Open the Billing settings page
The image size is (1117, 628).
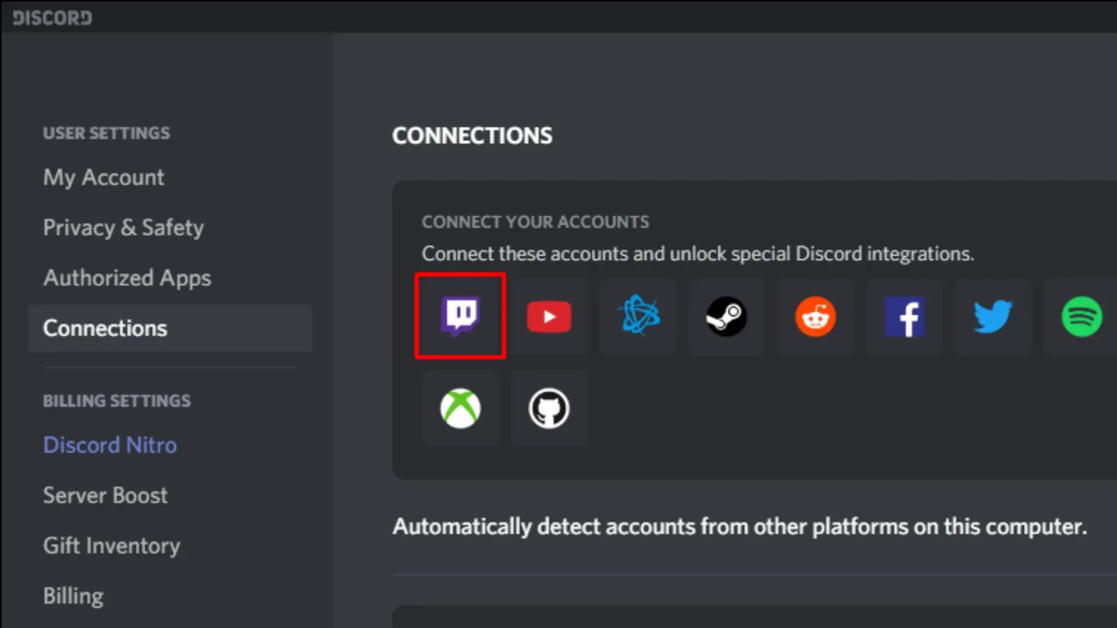tap(73, 596)
